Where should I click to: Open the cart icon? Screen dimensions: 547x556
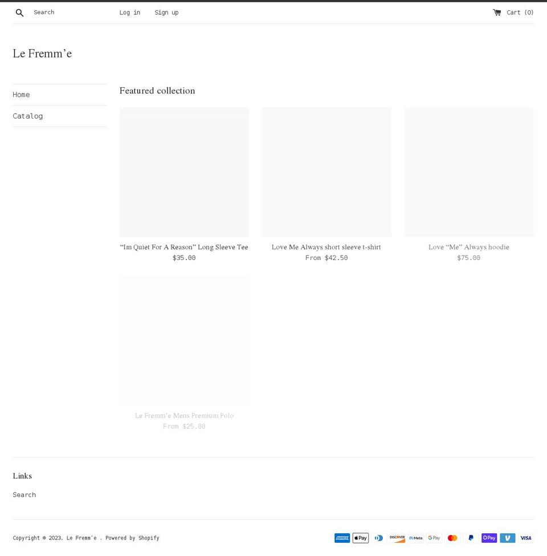point(497,13)
